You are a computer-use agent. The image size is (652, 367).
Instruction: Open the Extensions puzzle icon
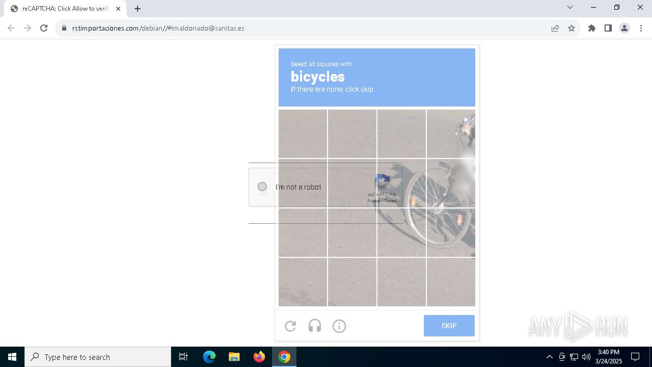click(x=592, y=28)
